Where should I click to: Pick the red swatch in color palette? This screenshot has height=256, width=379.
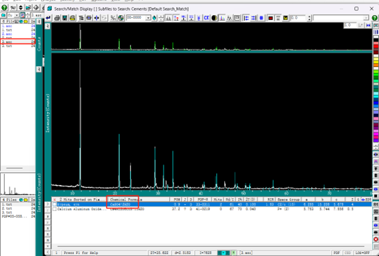376,46
